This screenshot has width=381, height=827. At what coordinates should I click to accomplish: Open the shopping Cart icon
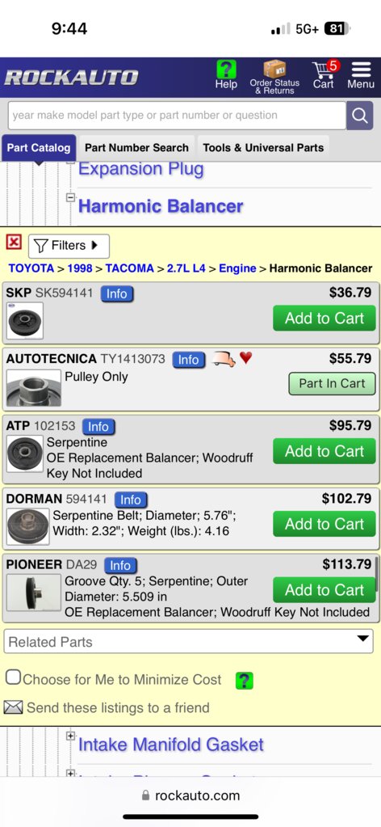coord(324,69)
